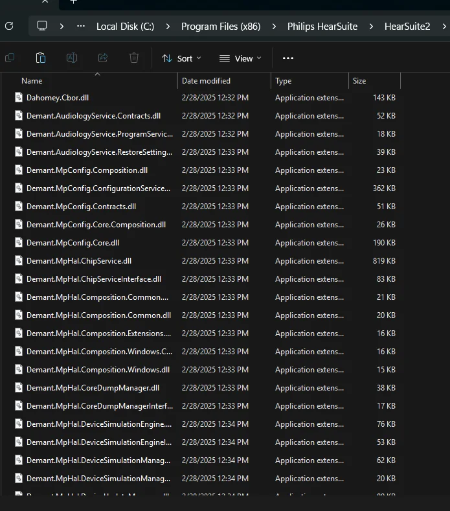This screenshot has height=511, width=450.
Task: Click the 143 KB size cell
Action: pyautogui.click(x=384, y=98)
